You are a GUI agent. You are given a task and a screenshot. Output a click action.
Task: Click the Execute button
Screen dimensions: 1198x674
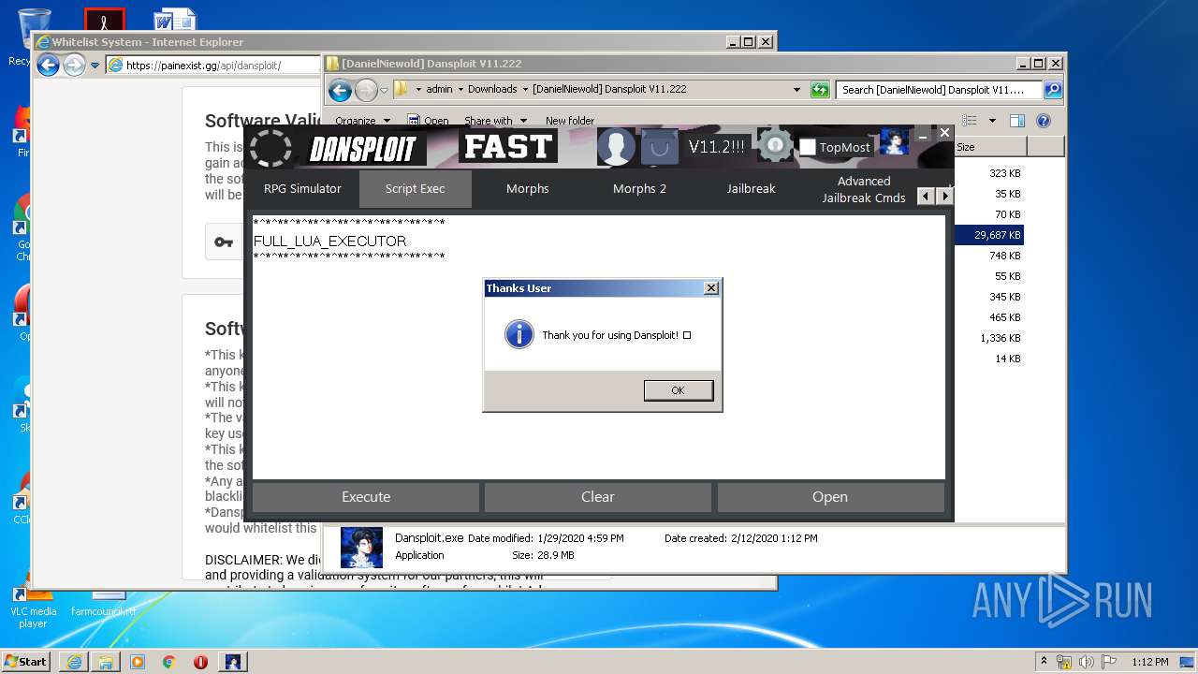tap(366, 497)
